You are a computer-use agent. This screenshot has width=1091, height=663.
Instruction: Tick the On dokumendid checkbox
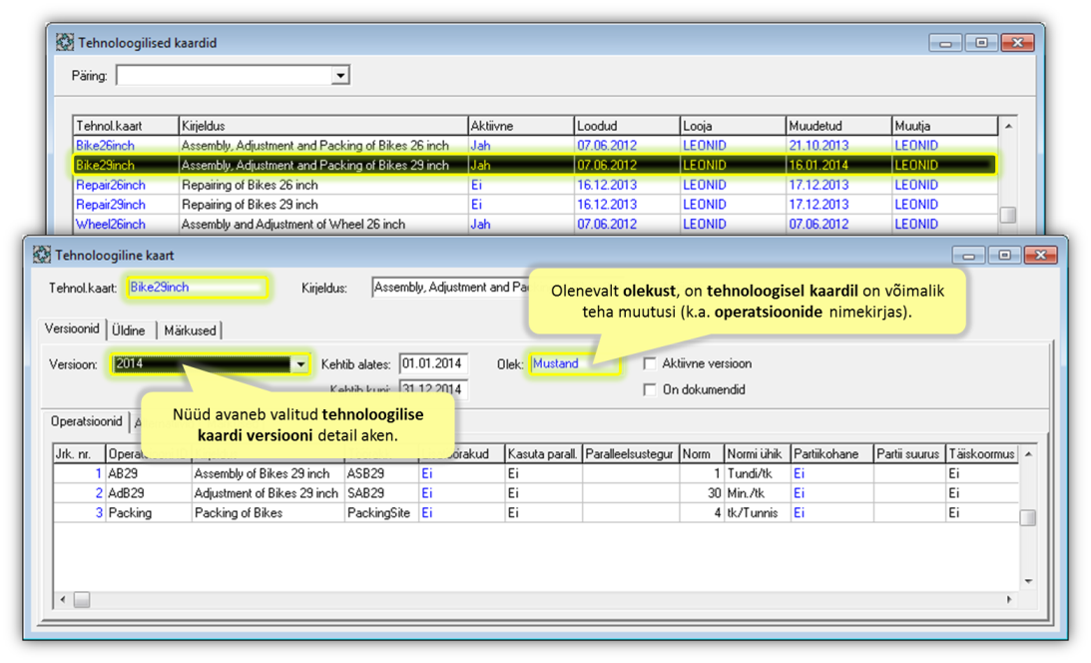tap(650, 389)
